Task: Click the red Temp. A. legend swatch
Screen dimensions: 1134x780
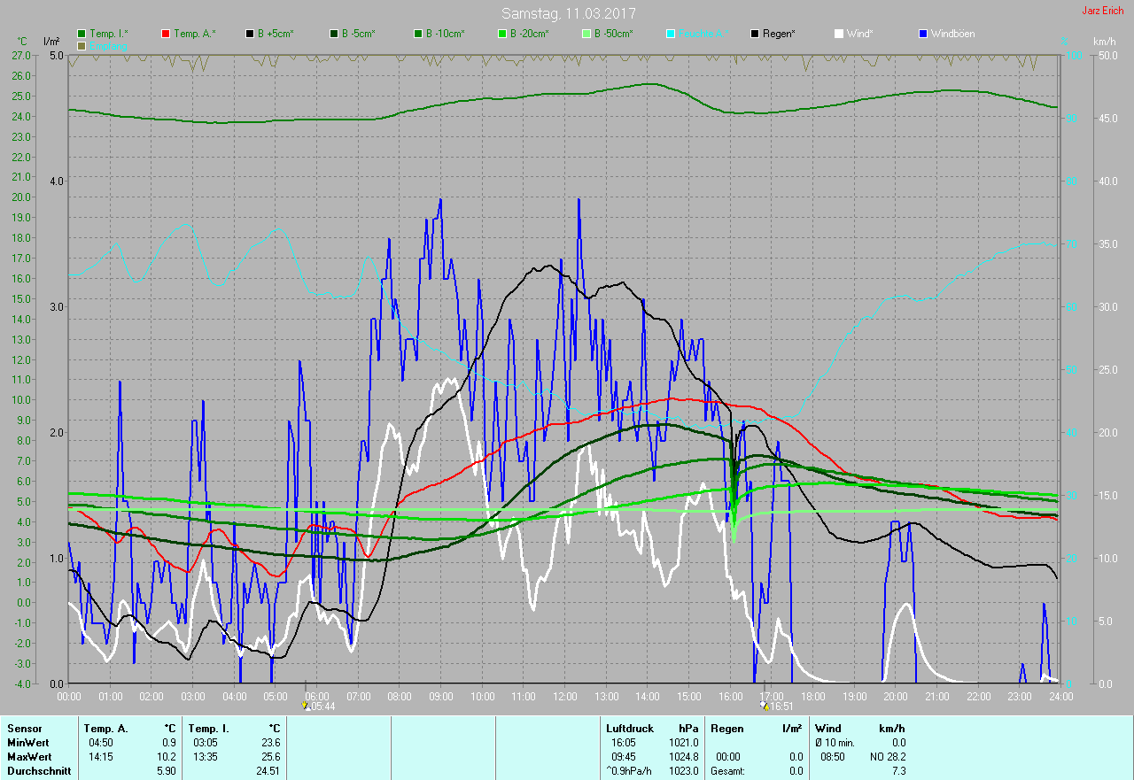Action: [166, 34]
